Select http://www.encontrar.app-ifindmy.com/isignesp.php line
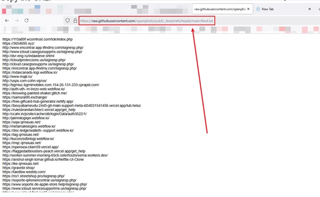Viewport: 320px width, 197px height. 43,48
